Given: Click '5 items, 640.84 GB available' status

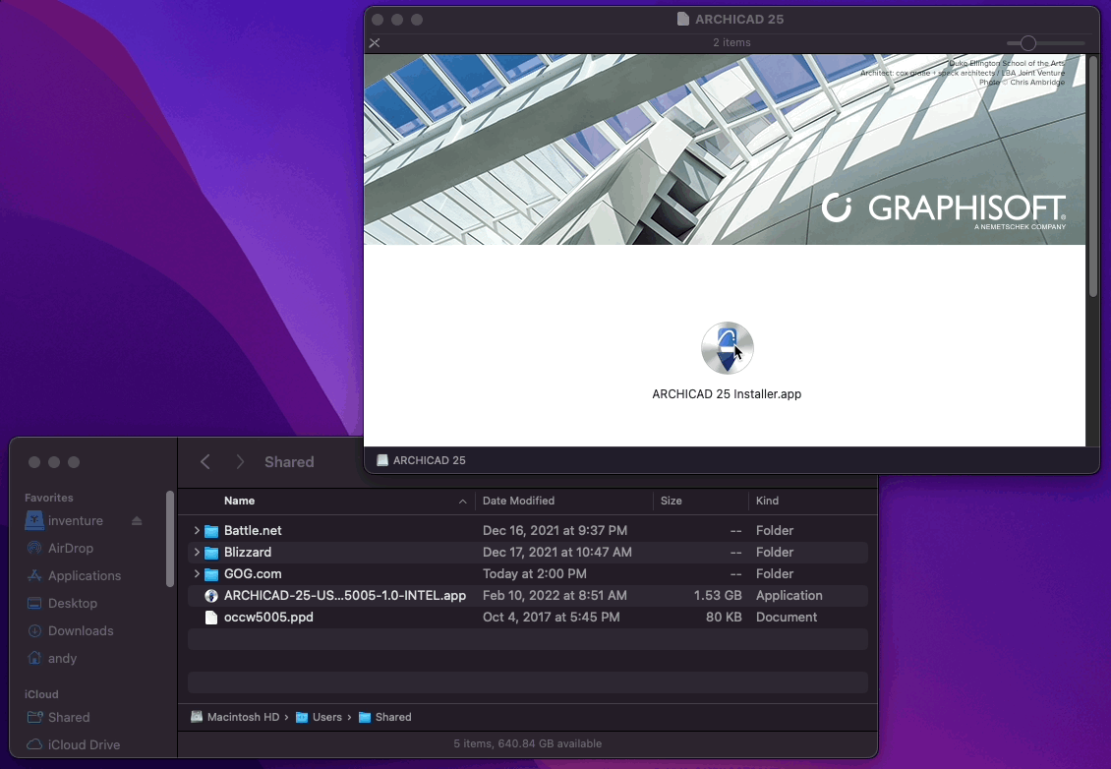Looking at the screenshot, I should pyautogui.click(x=528, y=743).
